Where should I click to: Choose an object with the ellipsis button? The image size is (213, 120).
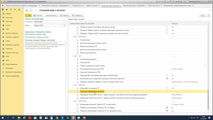(x=62, y=25)
